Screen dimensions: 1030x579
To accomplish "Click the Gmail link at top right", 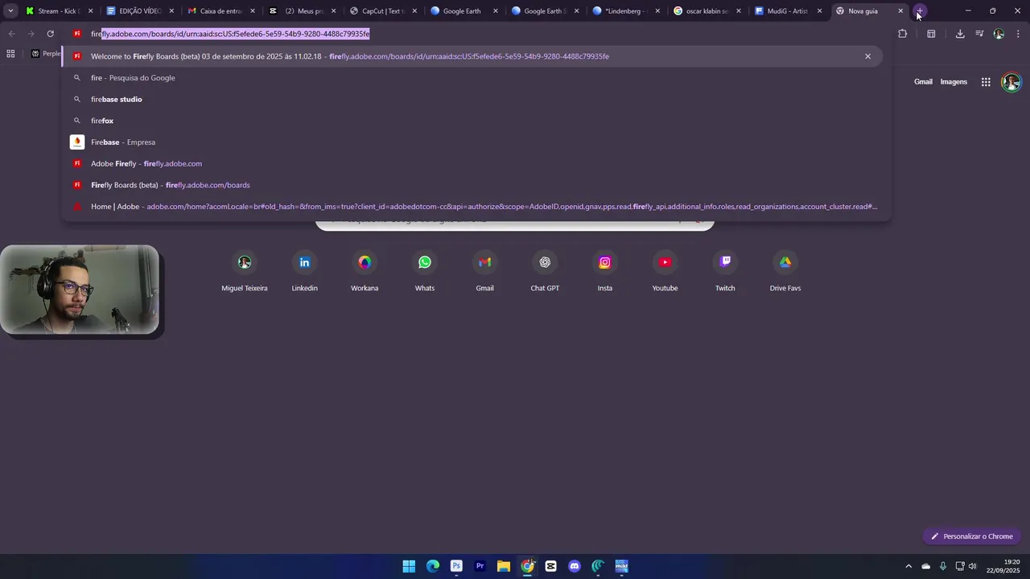I will (x=923, y=82).
